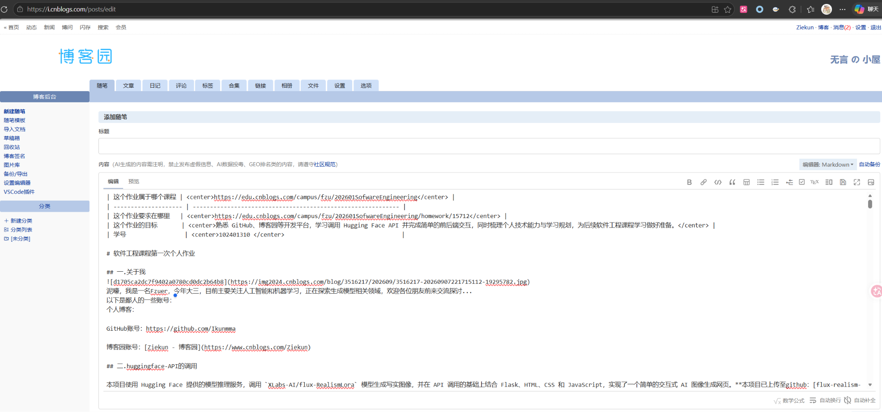Insert a table using the table icon
The image size is (882, 412).
pyautogui.click(x=746, y=182)
